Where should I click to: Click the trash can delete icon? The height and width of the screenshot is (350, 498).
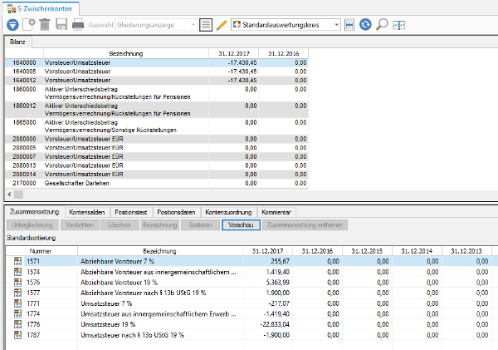45,24
